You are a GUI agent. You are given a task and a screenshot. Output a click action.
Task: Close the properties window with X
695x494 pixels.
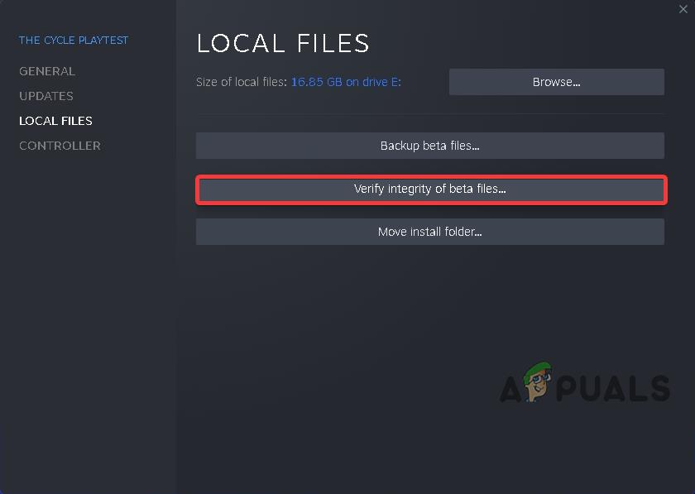click(x=683, y=9)
